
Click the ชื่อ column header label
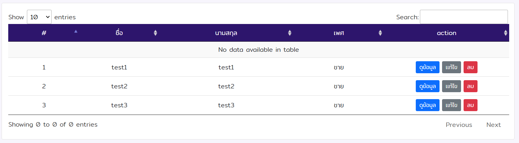click(119, 33)
